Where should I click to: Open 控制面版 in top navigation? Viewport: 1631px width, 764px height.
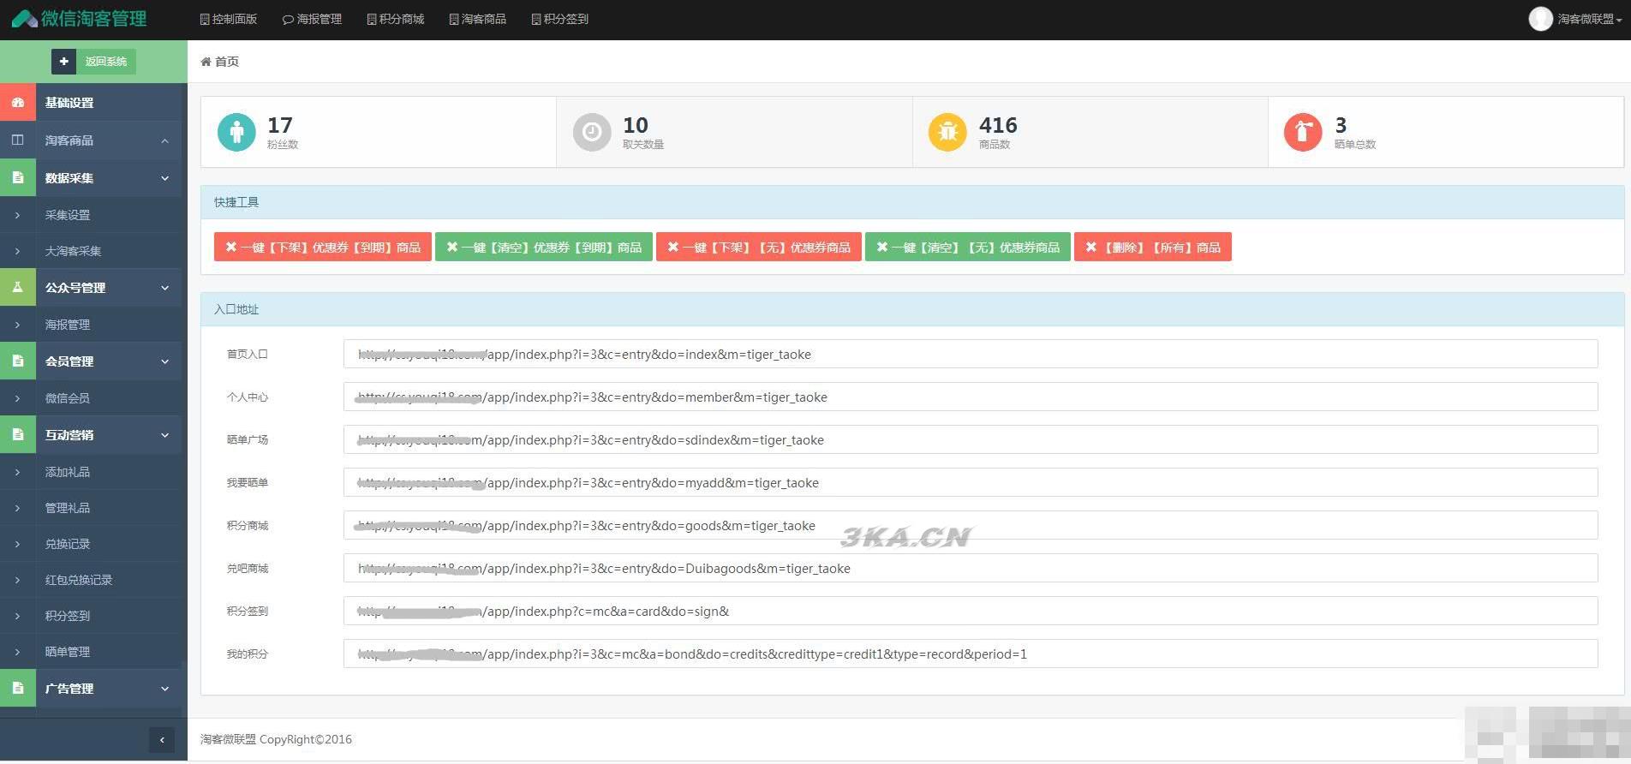(229, 19)
